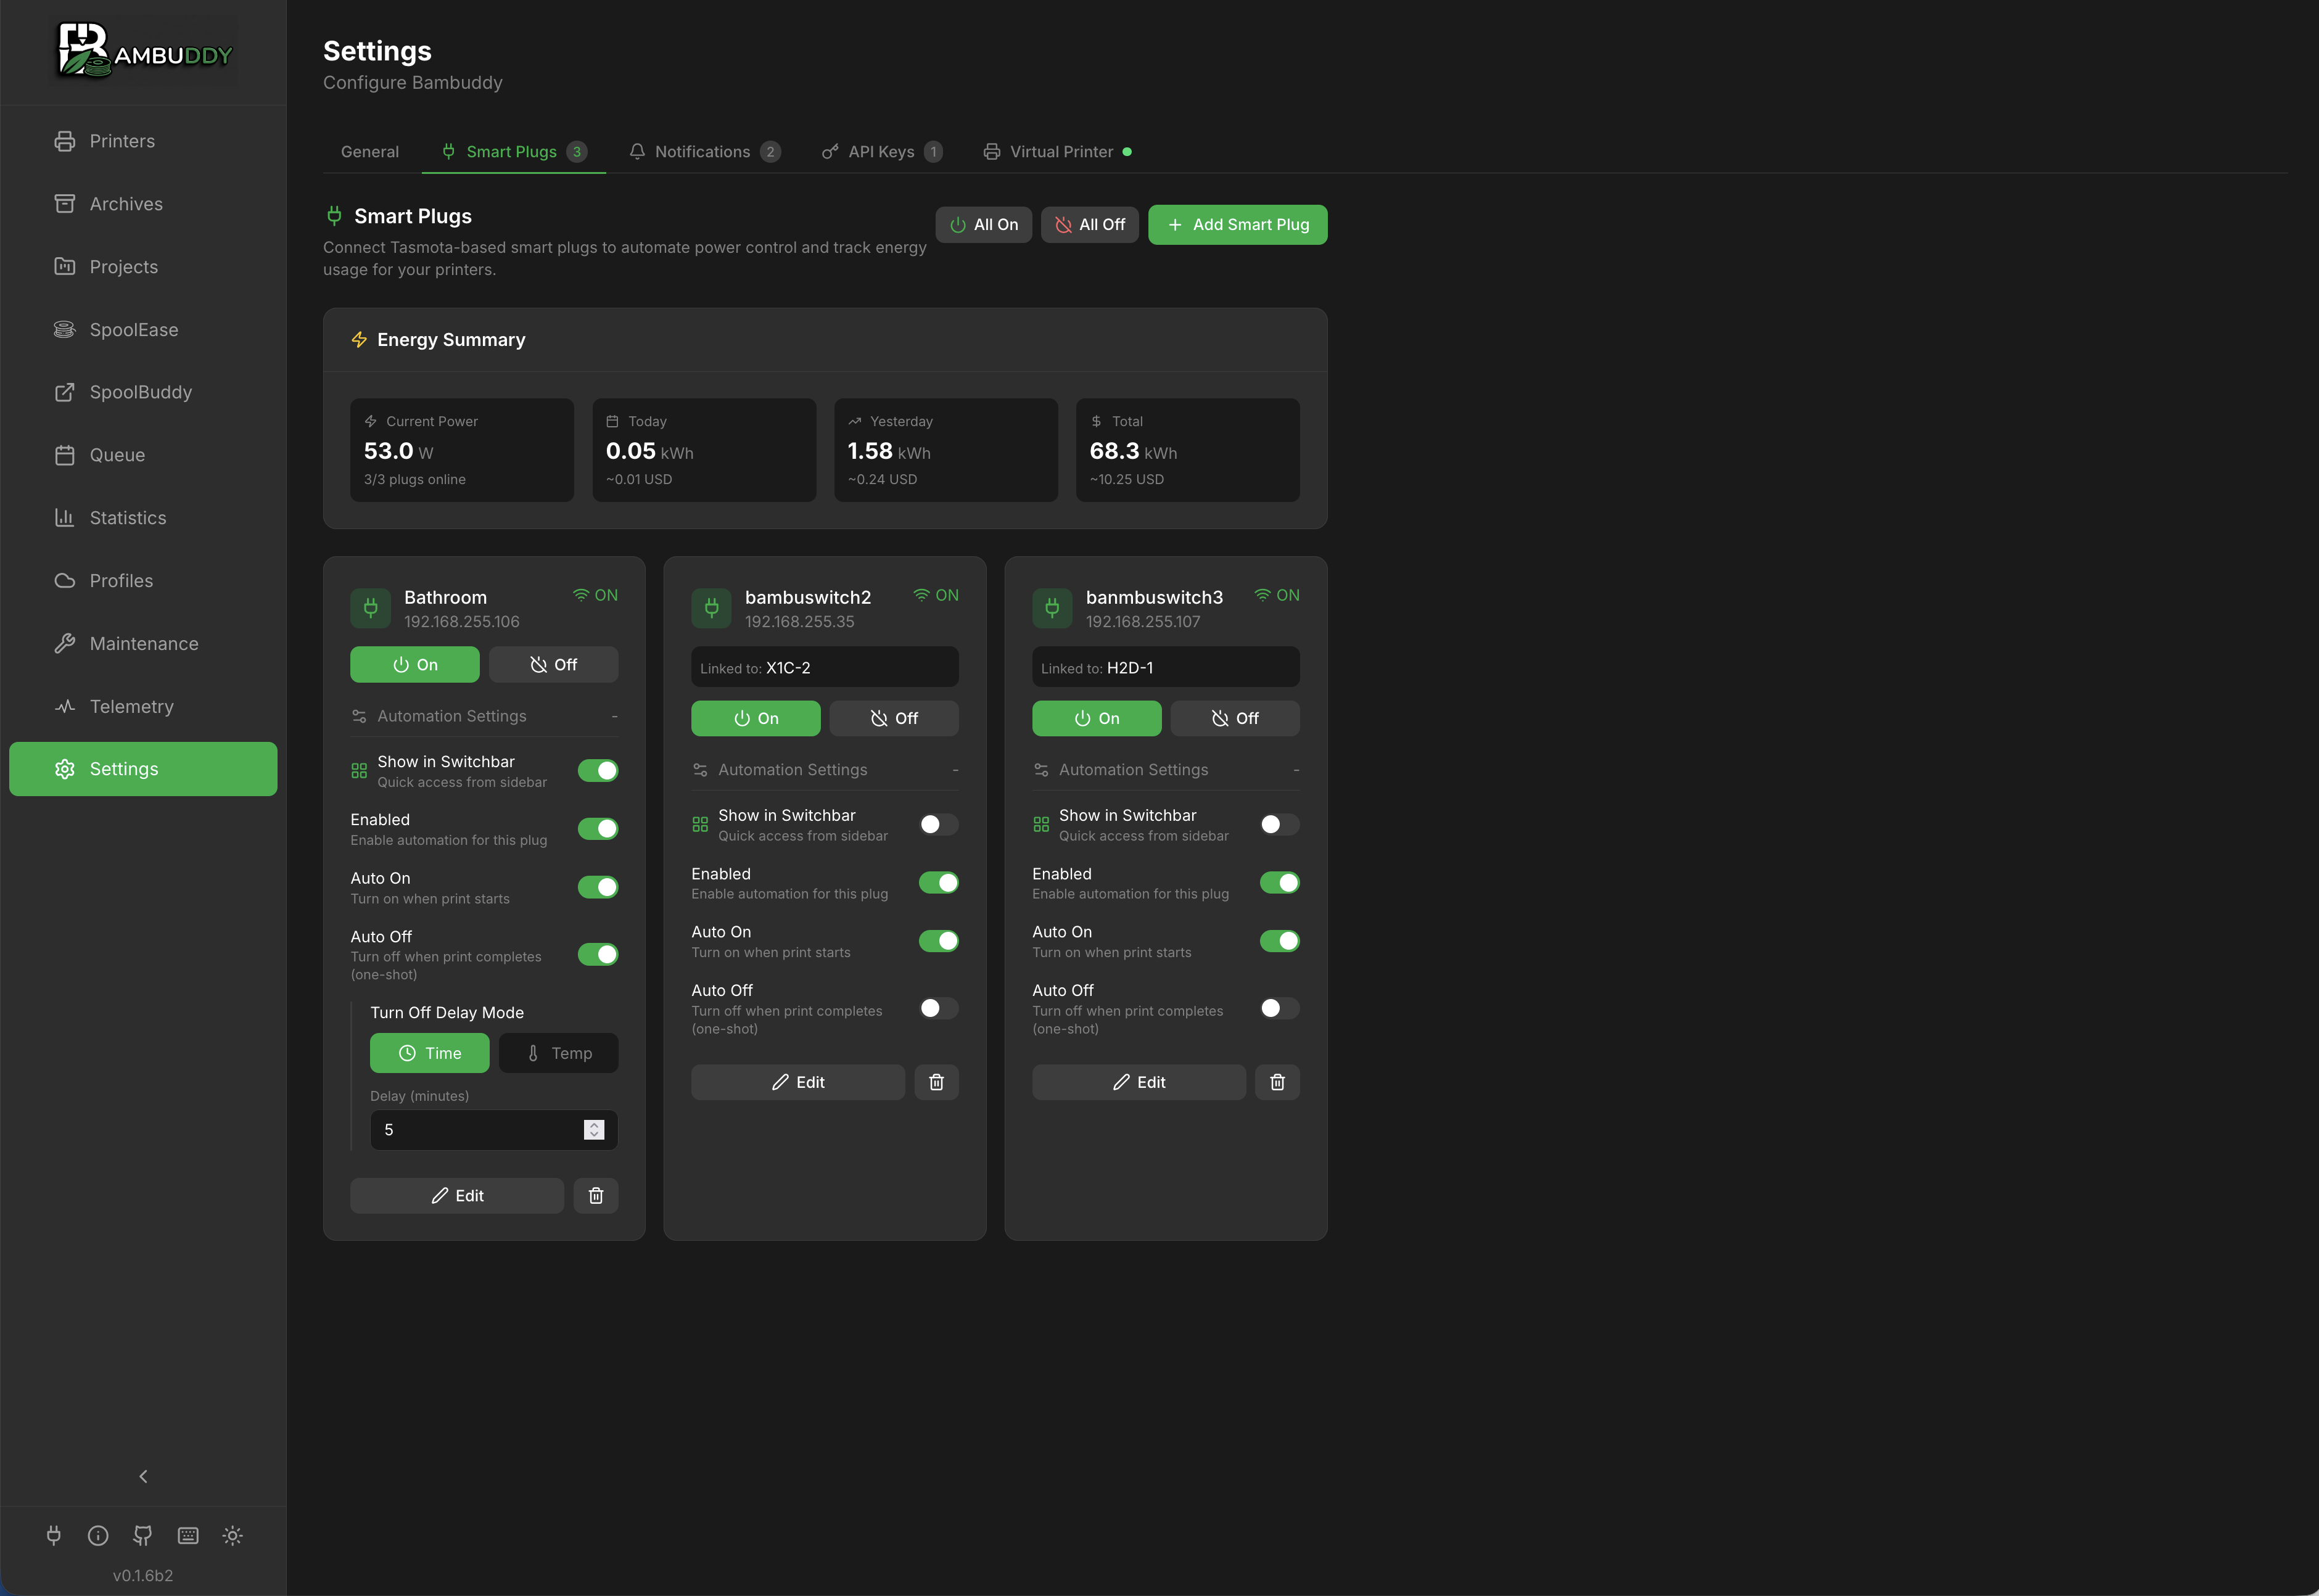Collapse the sidebar with chevron arrow
The width and height of the screenshot is (2319, 1596).
(x=143, y=1476)
